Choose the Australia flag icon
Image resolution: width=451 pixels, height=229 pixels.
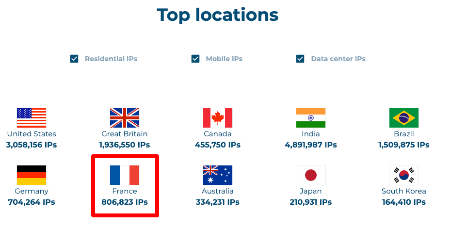click(x=218, y=175)
